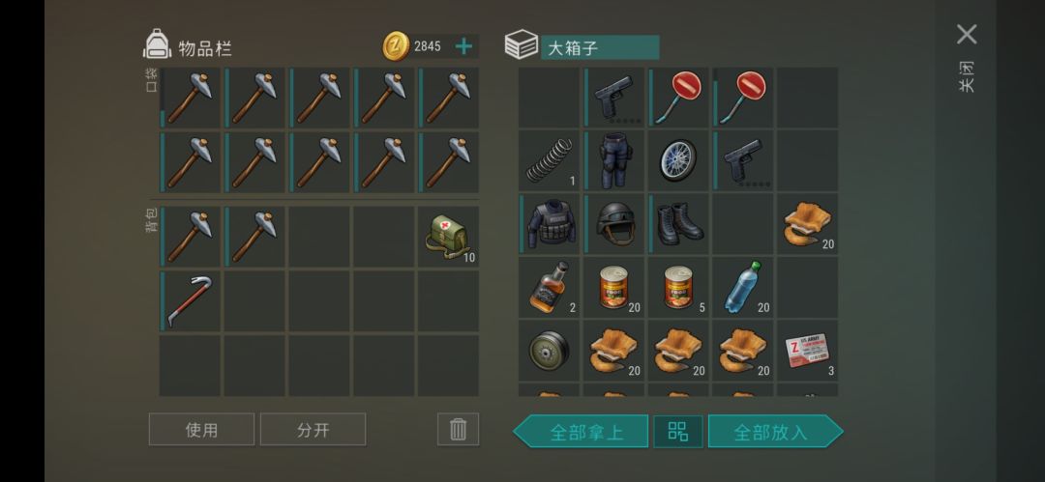
Task: Click the trash can delete button
Action: pos(458,430)
